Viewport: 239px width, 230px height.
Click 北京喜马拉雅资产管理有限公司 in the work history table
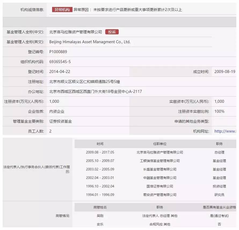point(160,152)
